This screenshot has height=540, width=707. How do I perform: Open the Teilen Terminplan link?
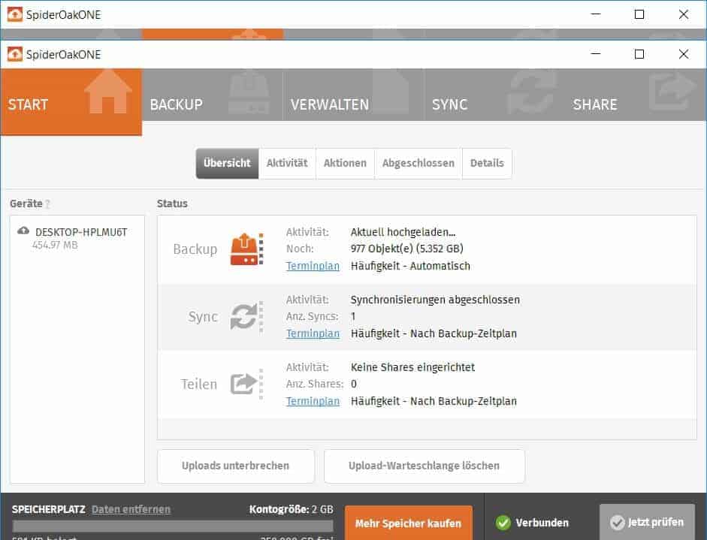[x=313, y=401]
